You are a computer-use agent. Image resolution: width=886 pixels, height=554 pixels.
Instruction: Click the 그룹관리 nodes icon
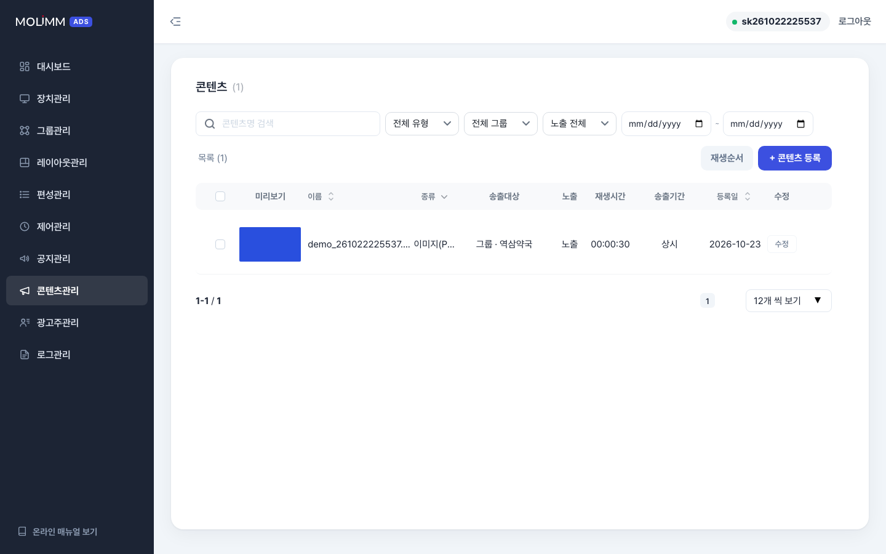(25, 130)
